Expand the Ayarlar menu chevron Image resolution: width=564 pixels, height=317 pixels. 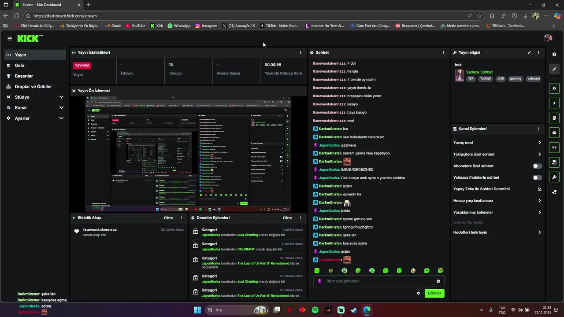click(x=61, y=118)
